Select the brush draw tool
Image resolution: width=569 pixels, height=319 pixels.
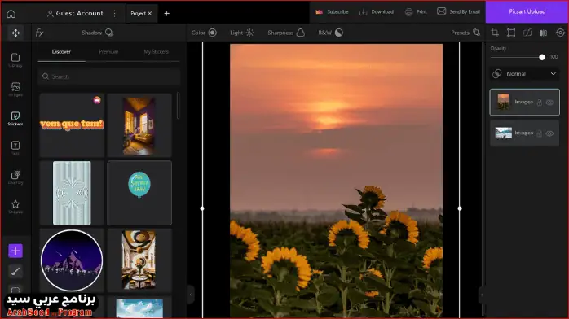(15, 271)
